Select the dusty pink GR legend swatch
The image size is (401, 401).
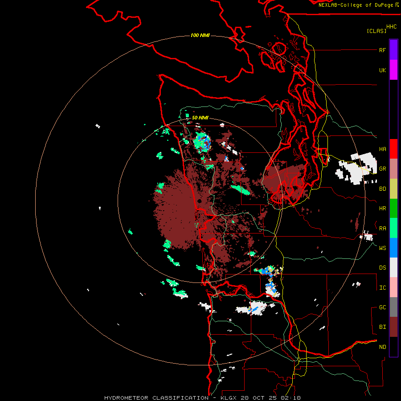point(393,169)
